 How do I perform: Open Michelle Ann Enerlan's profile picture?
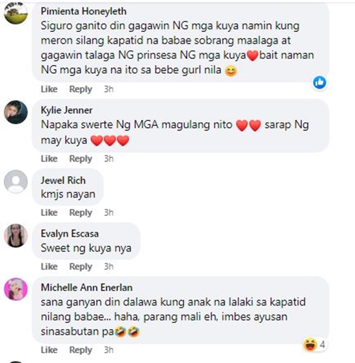pyautogui.click(x=16, y=289)
